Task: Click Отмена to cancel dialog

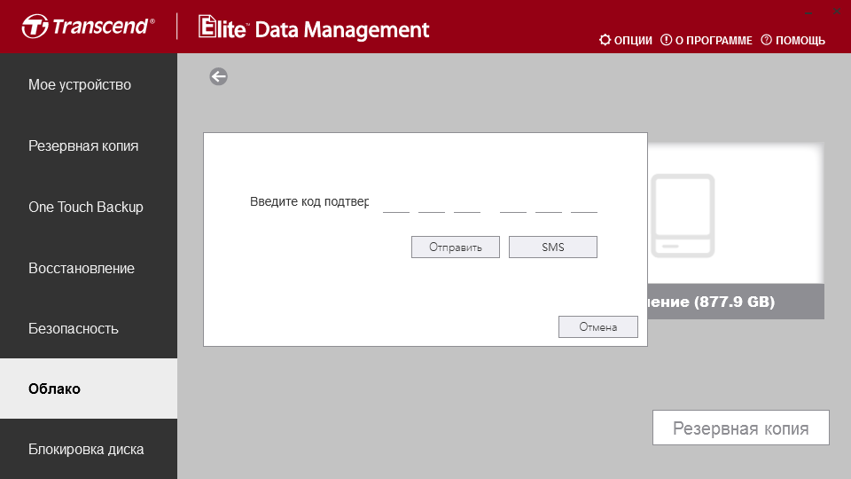Action: [598, 327]
